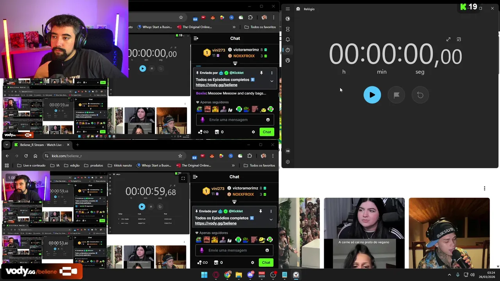500x281 pixels.
Task: Open the Live e conteudo bookmark folder
Action: [31, 165]
